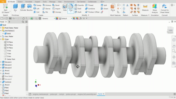The height and width of the screenshot is (99, 176).
Task: Select the Draft tool
Action: [x=78, y=12]
